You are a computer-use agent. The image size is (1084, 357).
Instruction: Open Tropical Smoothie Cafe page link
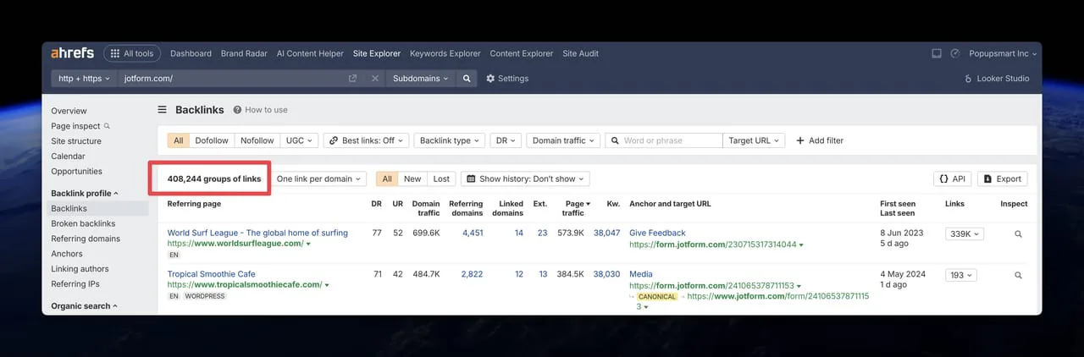(211, 274)
